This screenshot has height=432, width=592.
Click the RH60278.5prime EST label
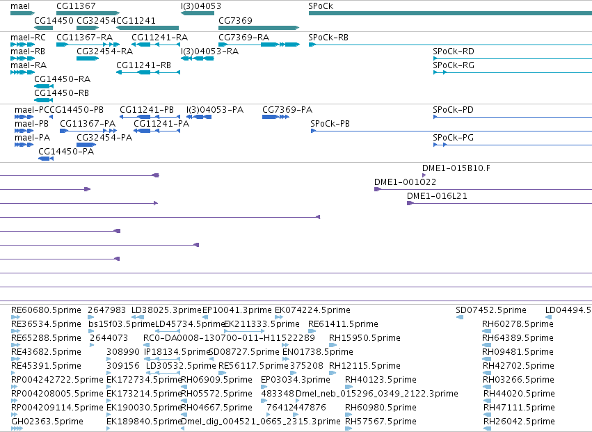518,324
